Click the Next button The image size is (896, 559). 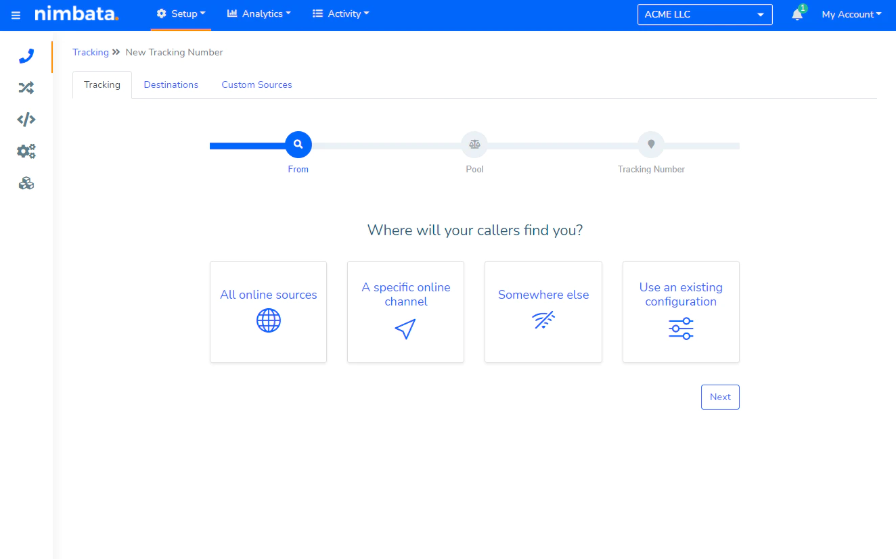pos(720,397)
